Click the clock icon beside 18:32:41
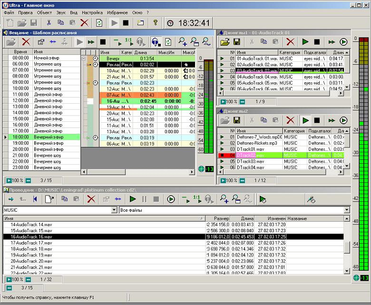Viewport: 371px width, 305px height. 170,23
